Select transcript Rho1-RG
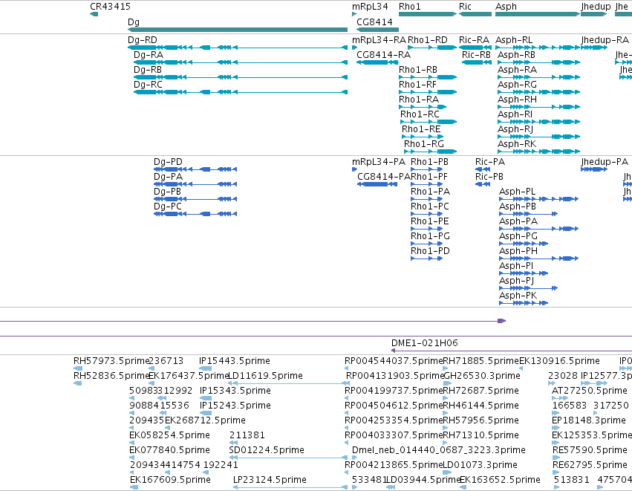 click(x=431, y=152)
